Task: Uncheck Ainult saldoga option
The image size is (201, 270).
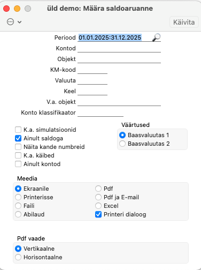Action: coord(18,138)
